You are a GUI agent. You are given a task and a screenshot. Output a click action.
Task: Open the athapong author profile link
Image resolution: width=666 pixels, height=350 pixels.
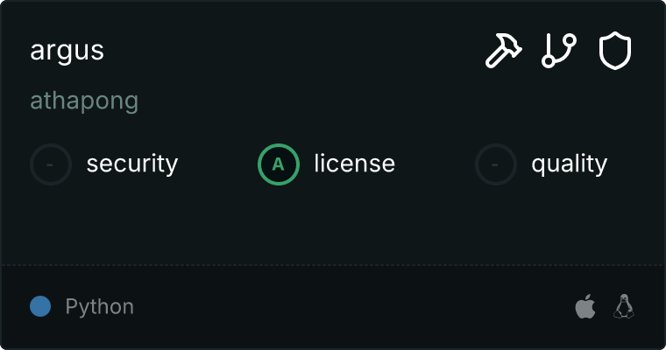coord(84,101)
